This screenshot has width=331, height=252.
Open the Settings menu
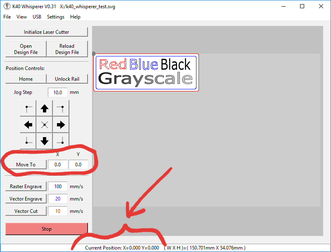56,17
